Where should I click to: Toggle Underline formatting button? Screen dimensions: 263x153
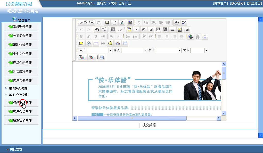(96, 37)
